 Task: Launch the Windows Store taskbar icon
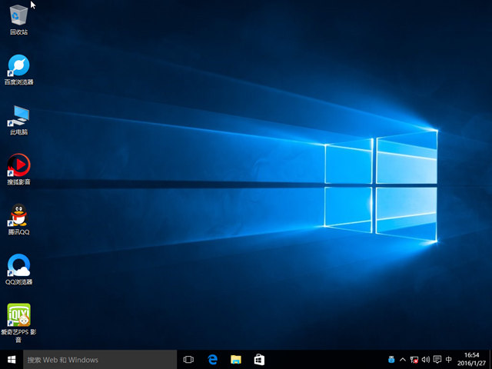pos(259,359)
